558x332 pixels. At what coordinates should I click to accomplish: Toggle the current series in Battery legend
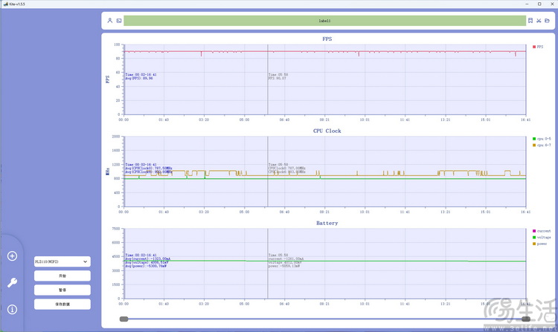click(x=542, y=231)
